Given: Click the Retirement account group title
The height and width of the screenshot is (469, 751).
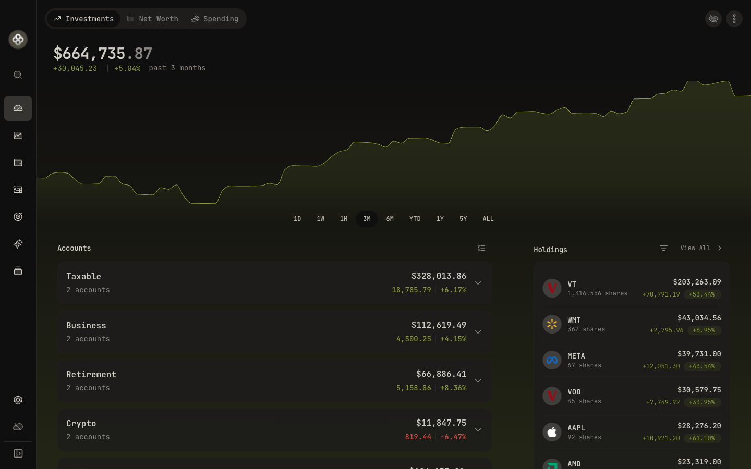Looking at the screenshot, I should point(91,374).
